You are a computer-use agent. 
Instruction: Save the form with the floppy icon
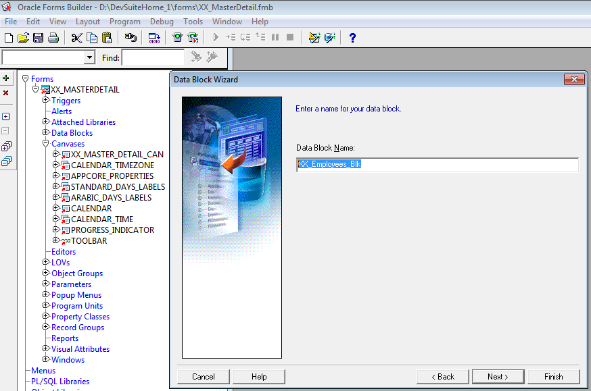[38, 38]
